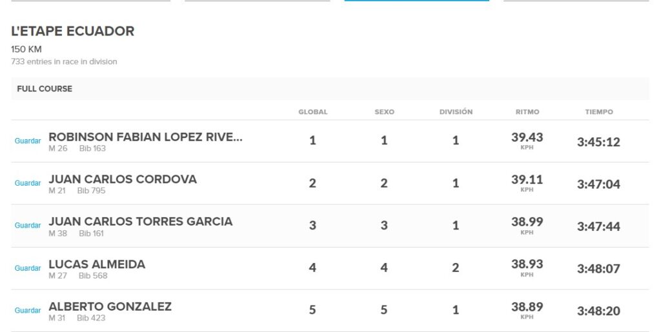
Task: Save Juan Carlos Torres Garcia entry
Action: coord(28,226)
